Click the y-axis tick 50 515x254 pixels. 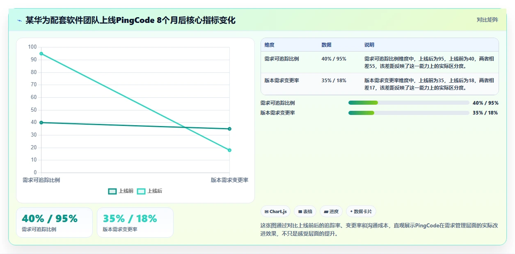[x=34, y=110]
